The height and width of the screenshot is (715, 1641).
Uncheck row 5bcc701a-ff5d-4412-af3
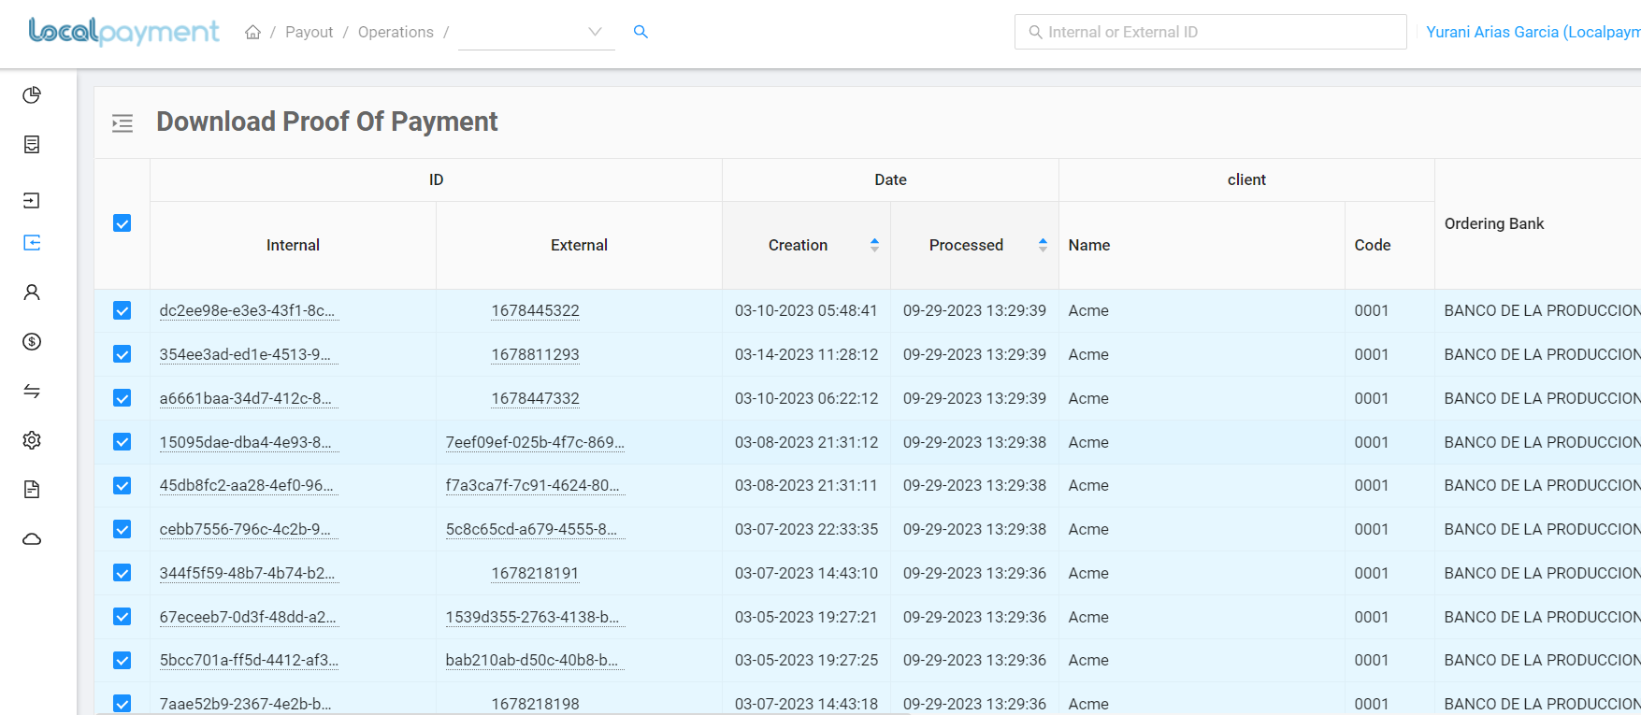point(122,660)
